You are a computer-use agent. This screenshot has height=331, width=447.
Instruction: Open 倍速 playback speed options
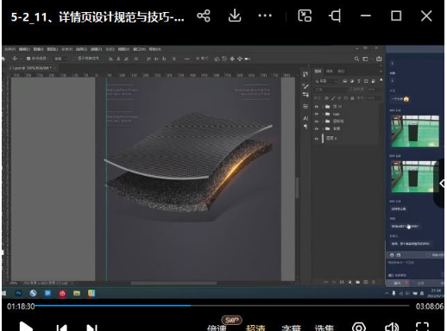pos(217,328)
